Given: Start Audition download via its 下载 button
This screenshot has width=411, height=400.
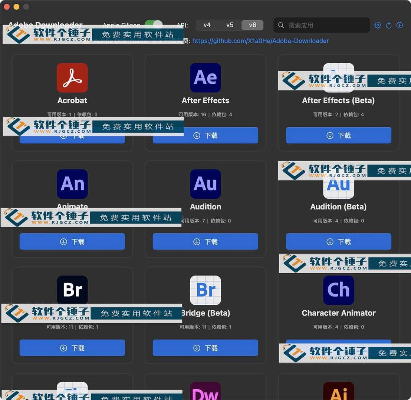Looking at the screenshot, I should tap(205, 241).
